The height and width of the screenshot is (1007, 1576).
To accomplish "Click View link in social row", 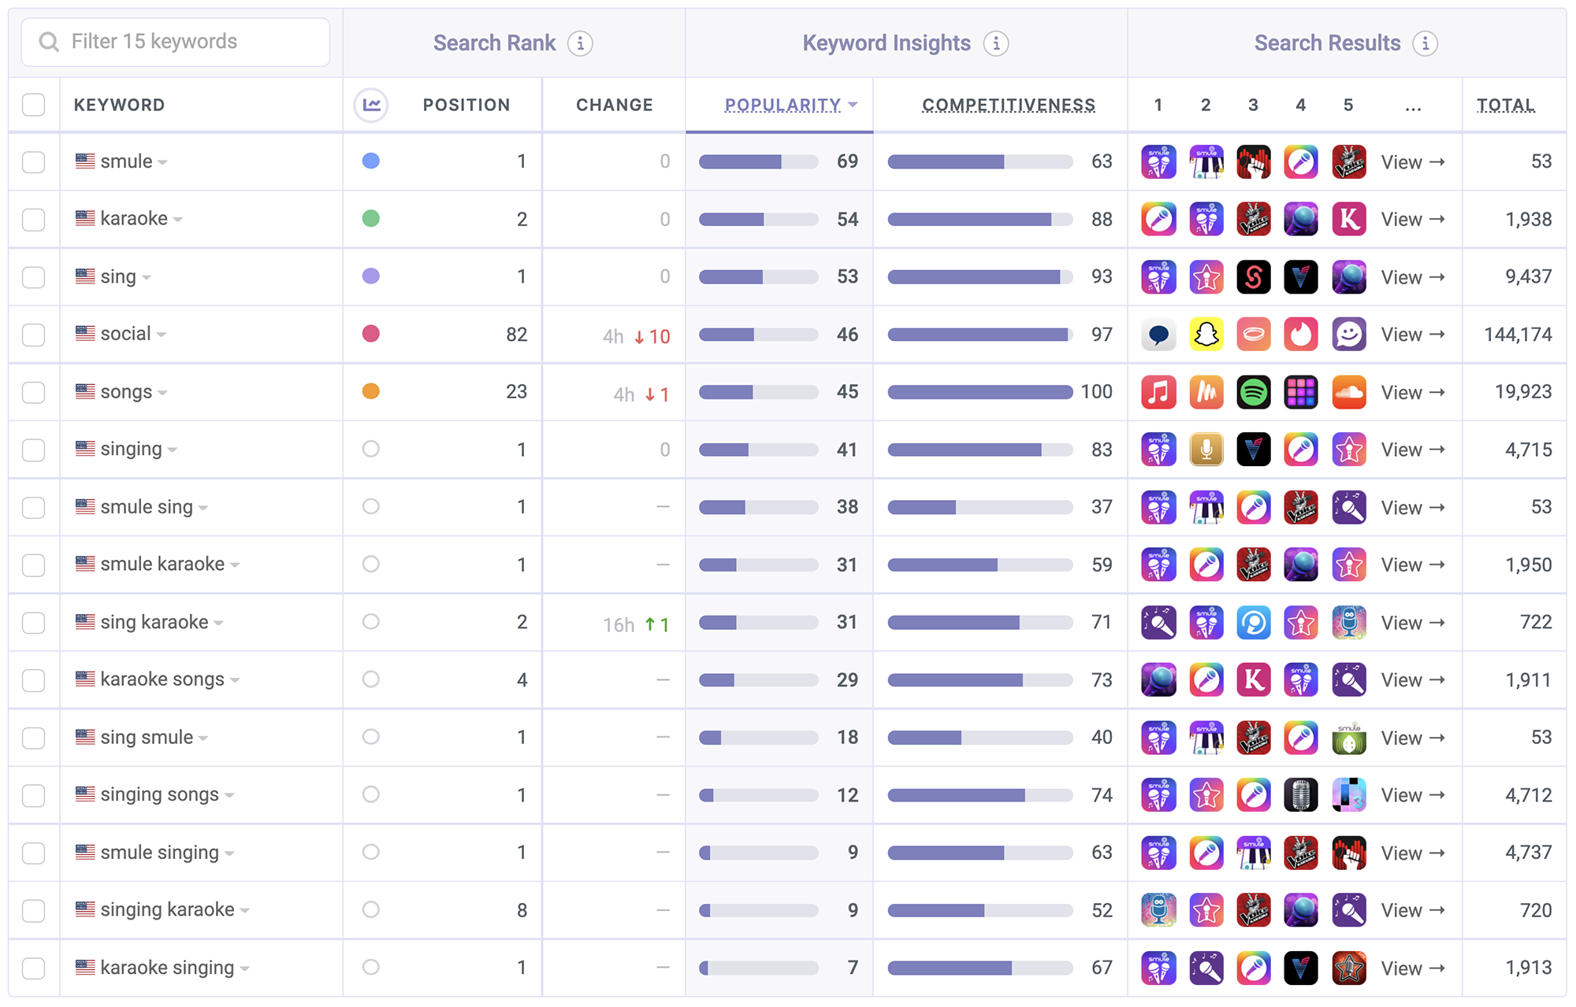I will (x=1413, y=335).
